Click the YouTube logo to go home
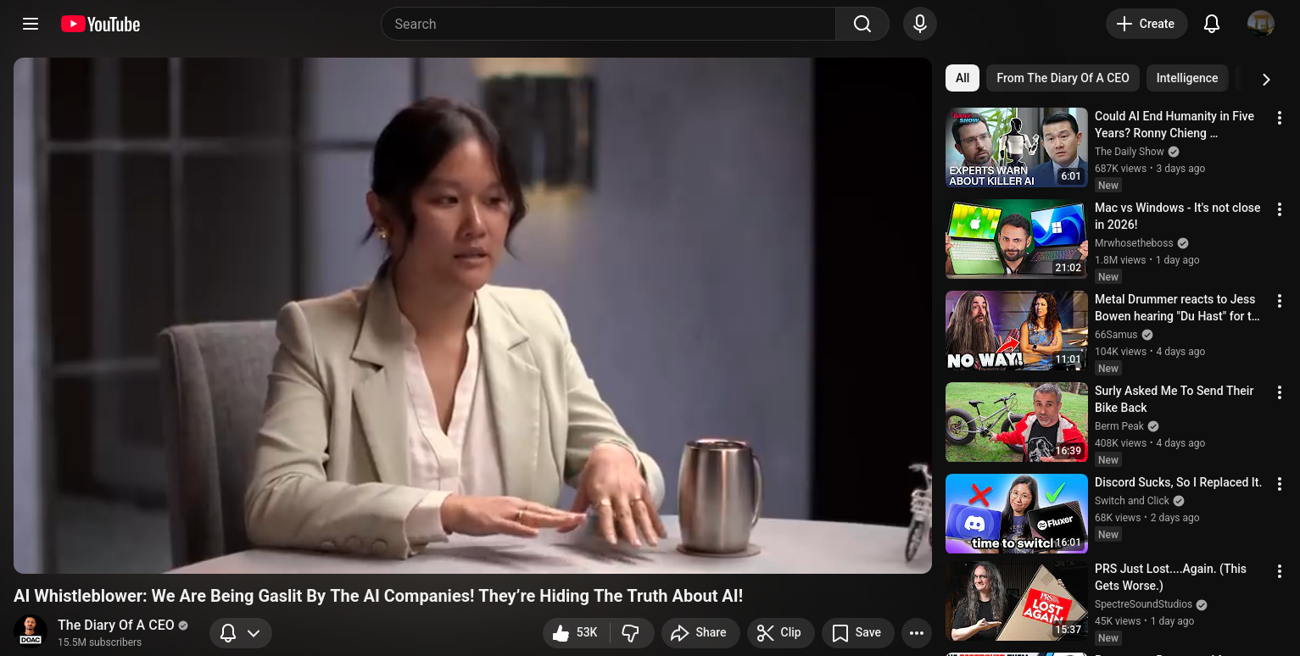This screenshot has height=656, width=1300. 100,24
